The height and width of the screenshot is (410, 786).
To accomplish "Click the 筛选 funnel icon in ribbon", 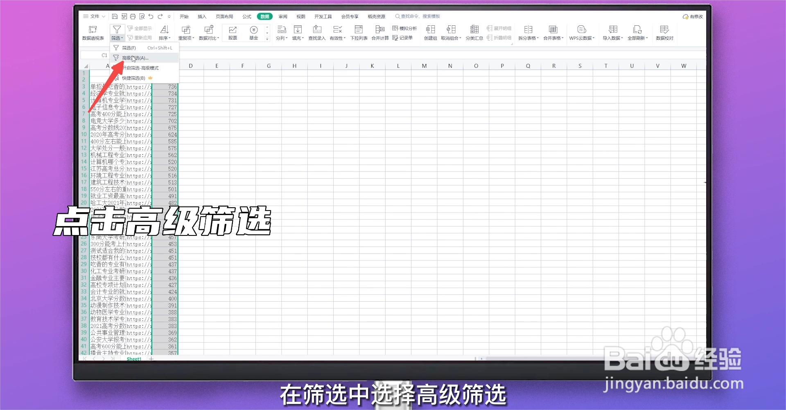I will point(117,29).
